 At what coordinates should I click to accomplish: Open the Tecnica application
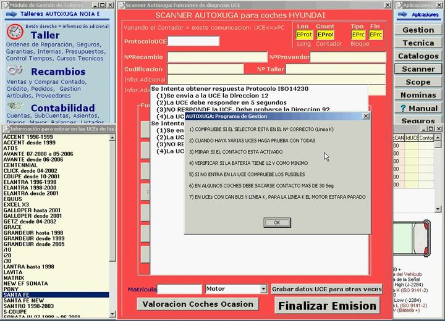point(418,43)
